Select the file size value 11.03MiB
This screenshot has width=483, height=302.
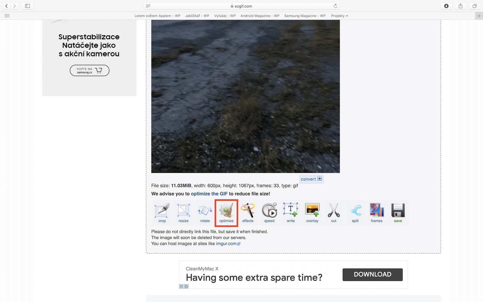click(x=181, y=186)
